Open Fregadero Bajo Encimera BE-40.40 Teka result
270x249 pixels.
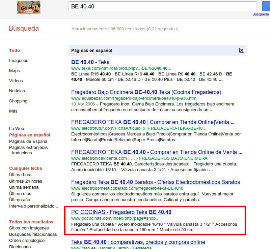(x=146, y=92)
